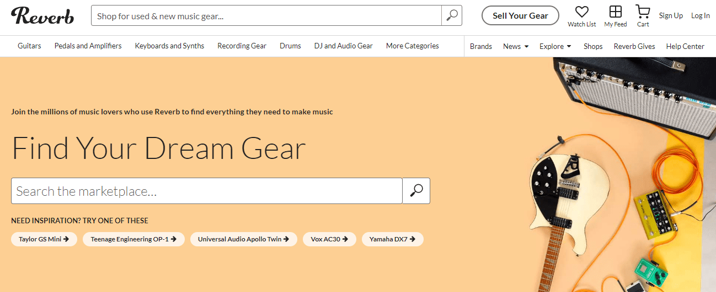The image size is (716, 292).
Task: Expand the Explore dropdown
Action: click(555, 46)
